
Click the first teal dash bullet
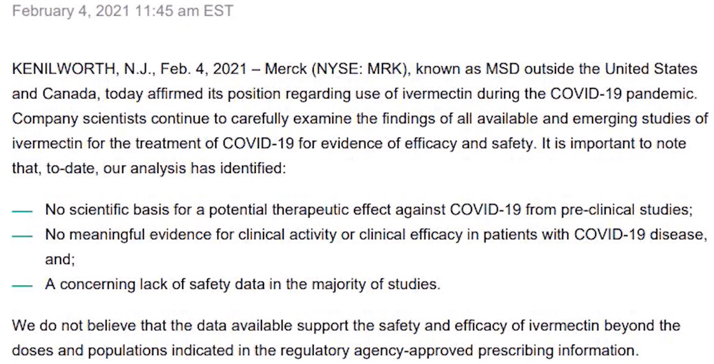pyautogui.click(x=22, y=211)
